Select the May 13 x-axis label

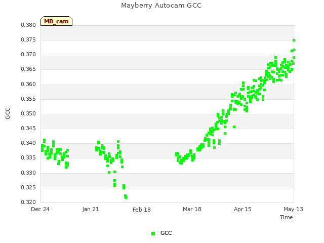click(293, 209)
